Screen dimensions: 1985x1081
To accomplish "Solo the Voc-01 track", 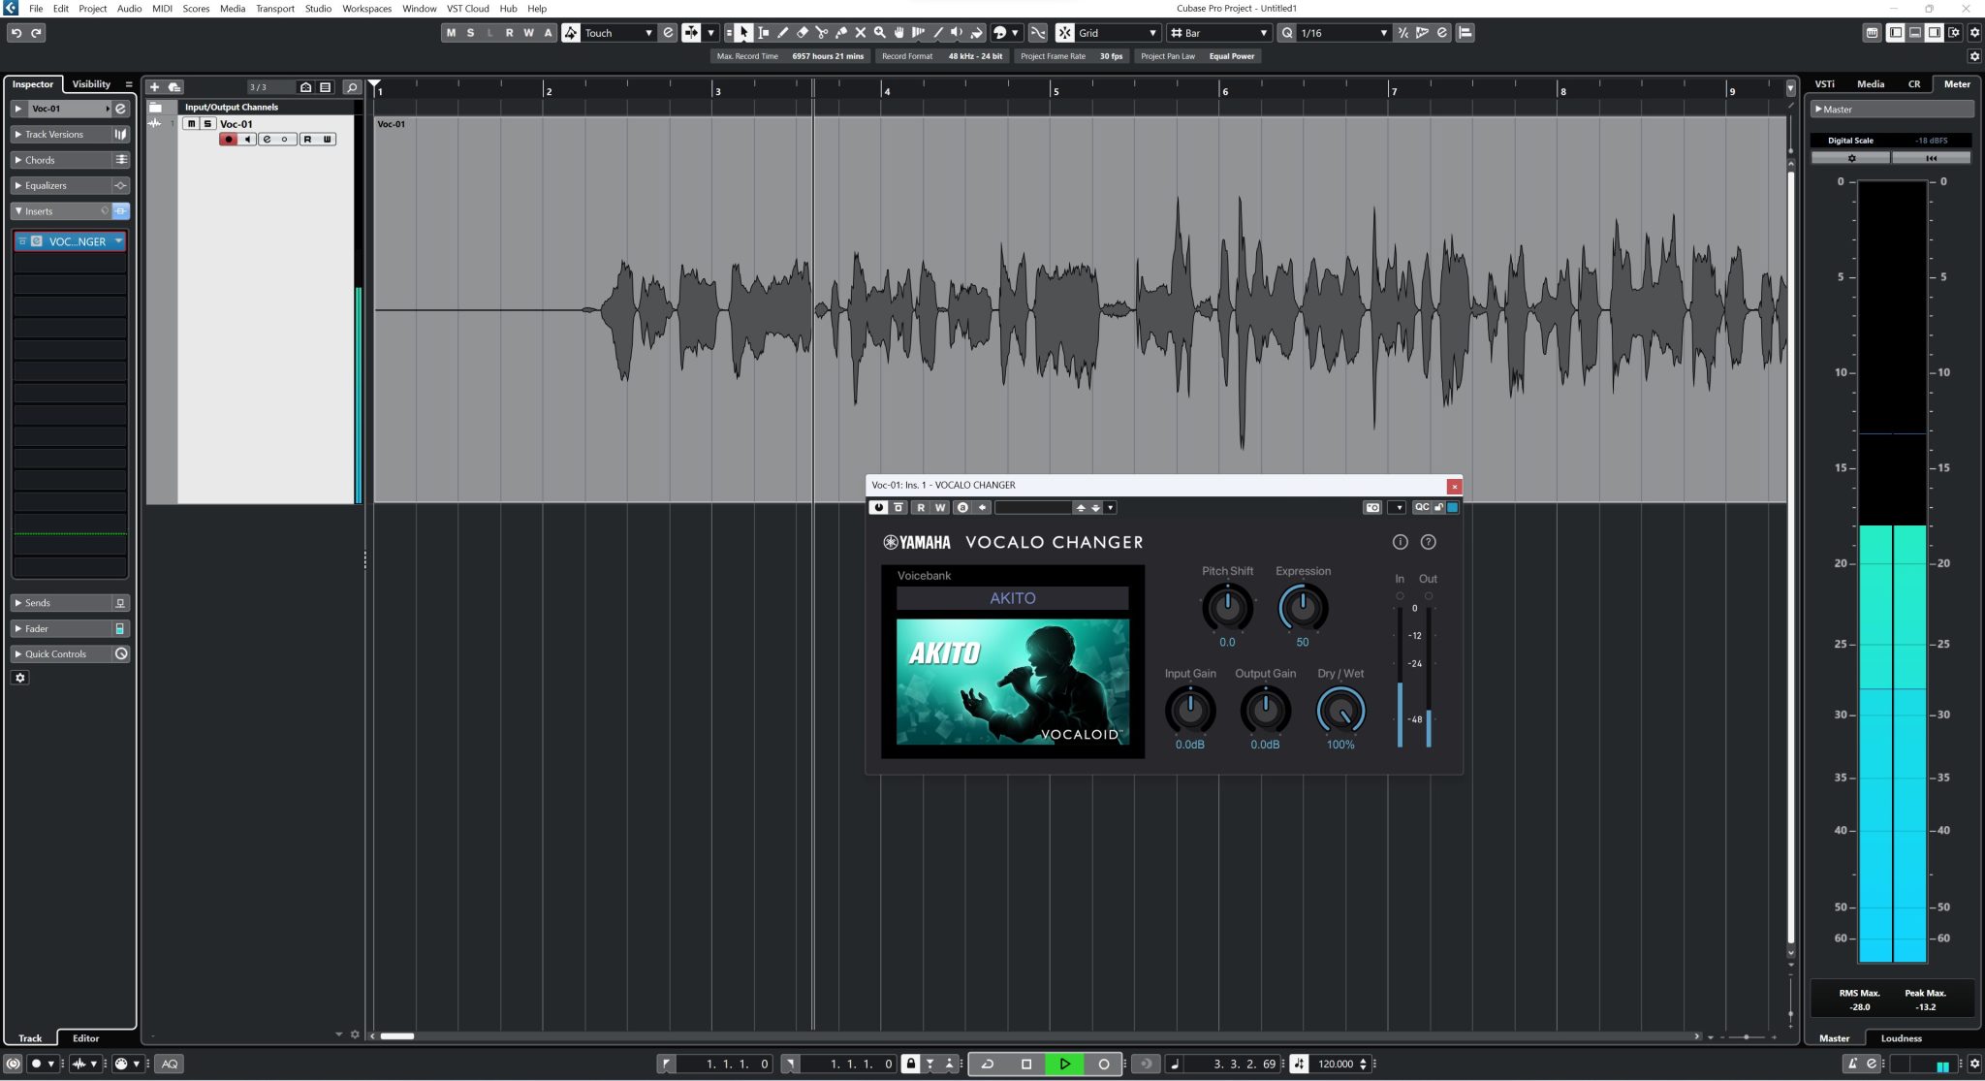I will pyautogui.click(x=206, y=123).
